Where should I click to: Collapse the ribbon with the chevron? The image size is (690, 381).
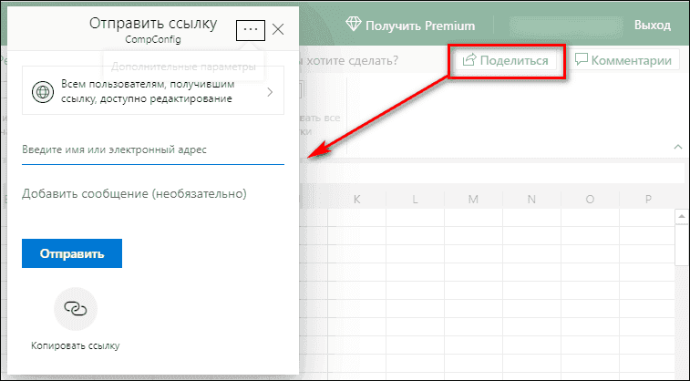pyautogui.click(x=677, y=147)
